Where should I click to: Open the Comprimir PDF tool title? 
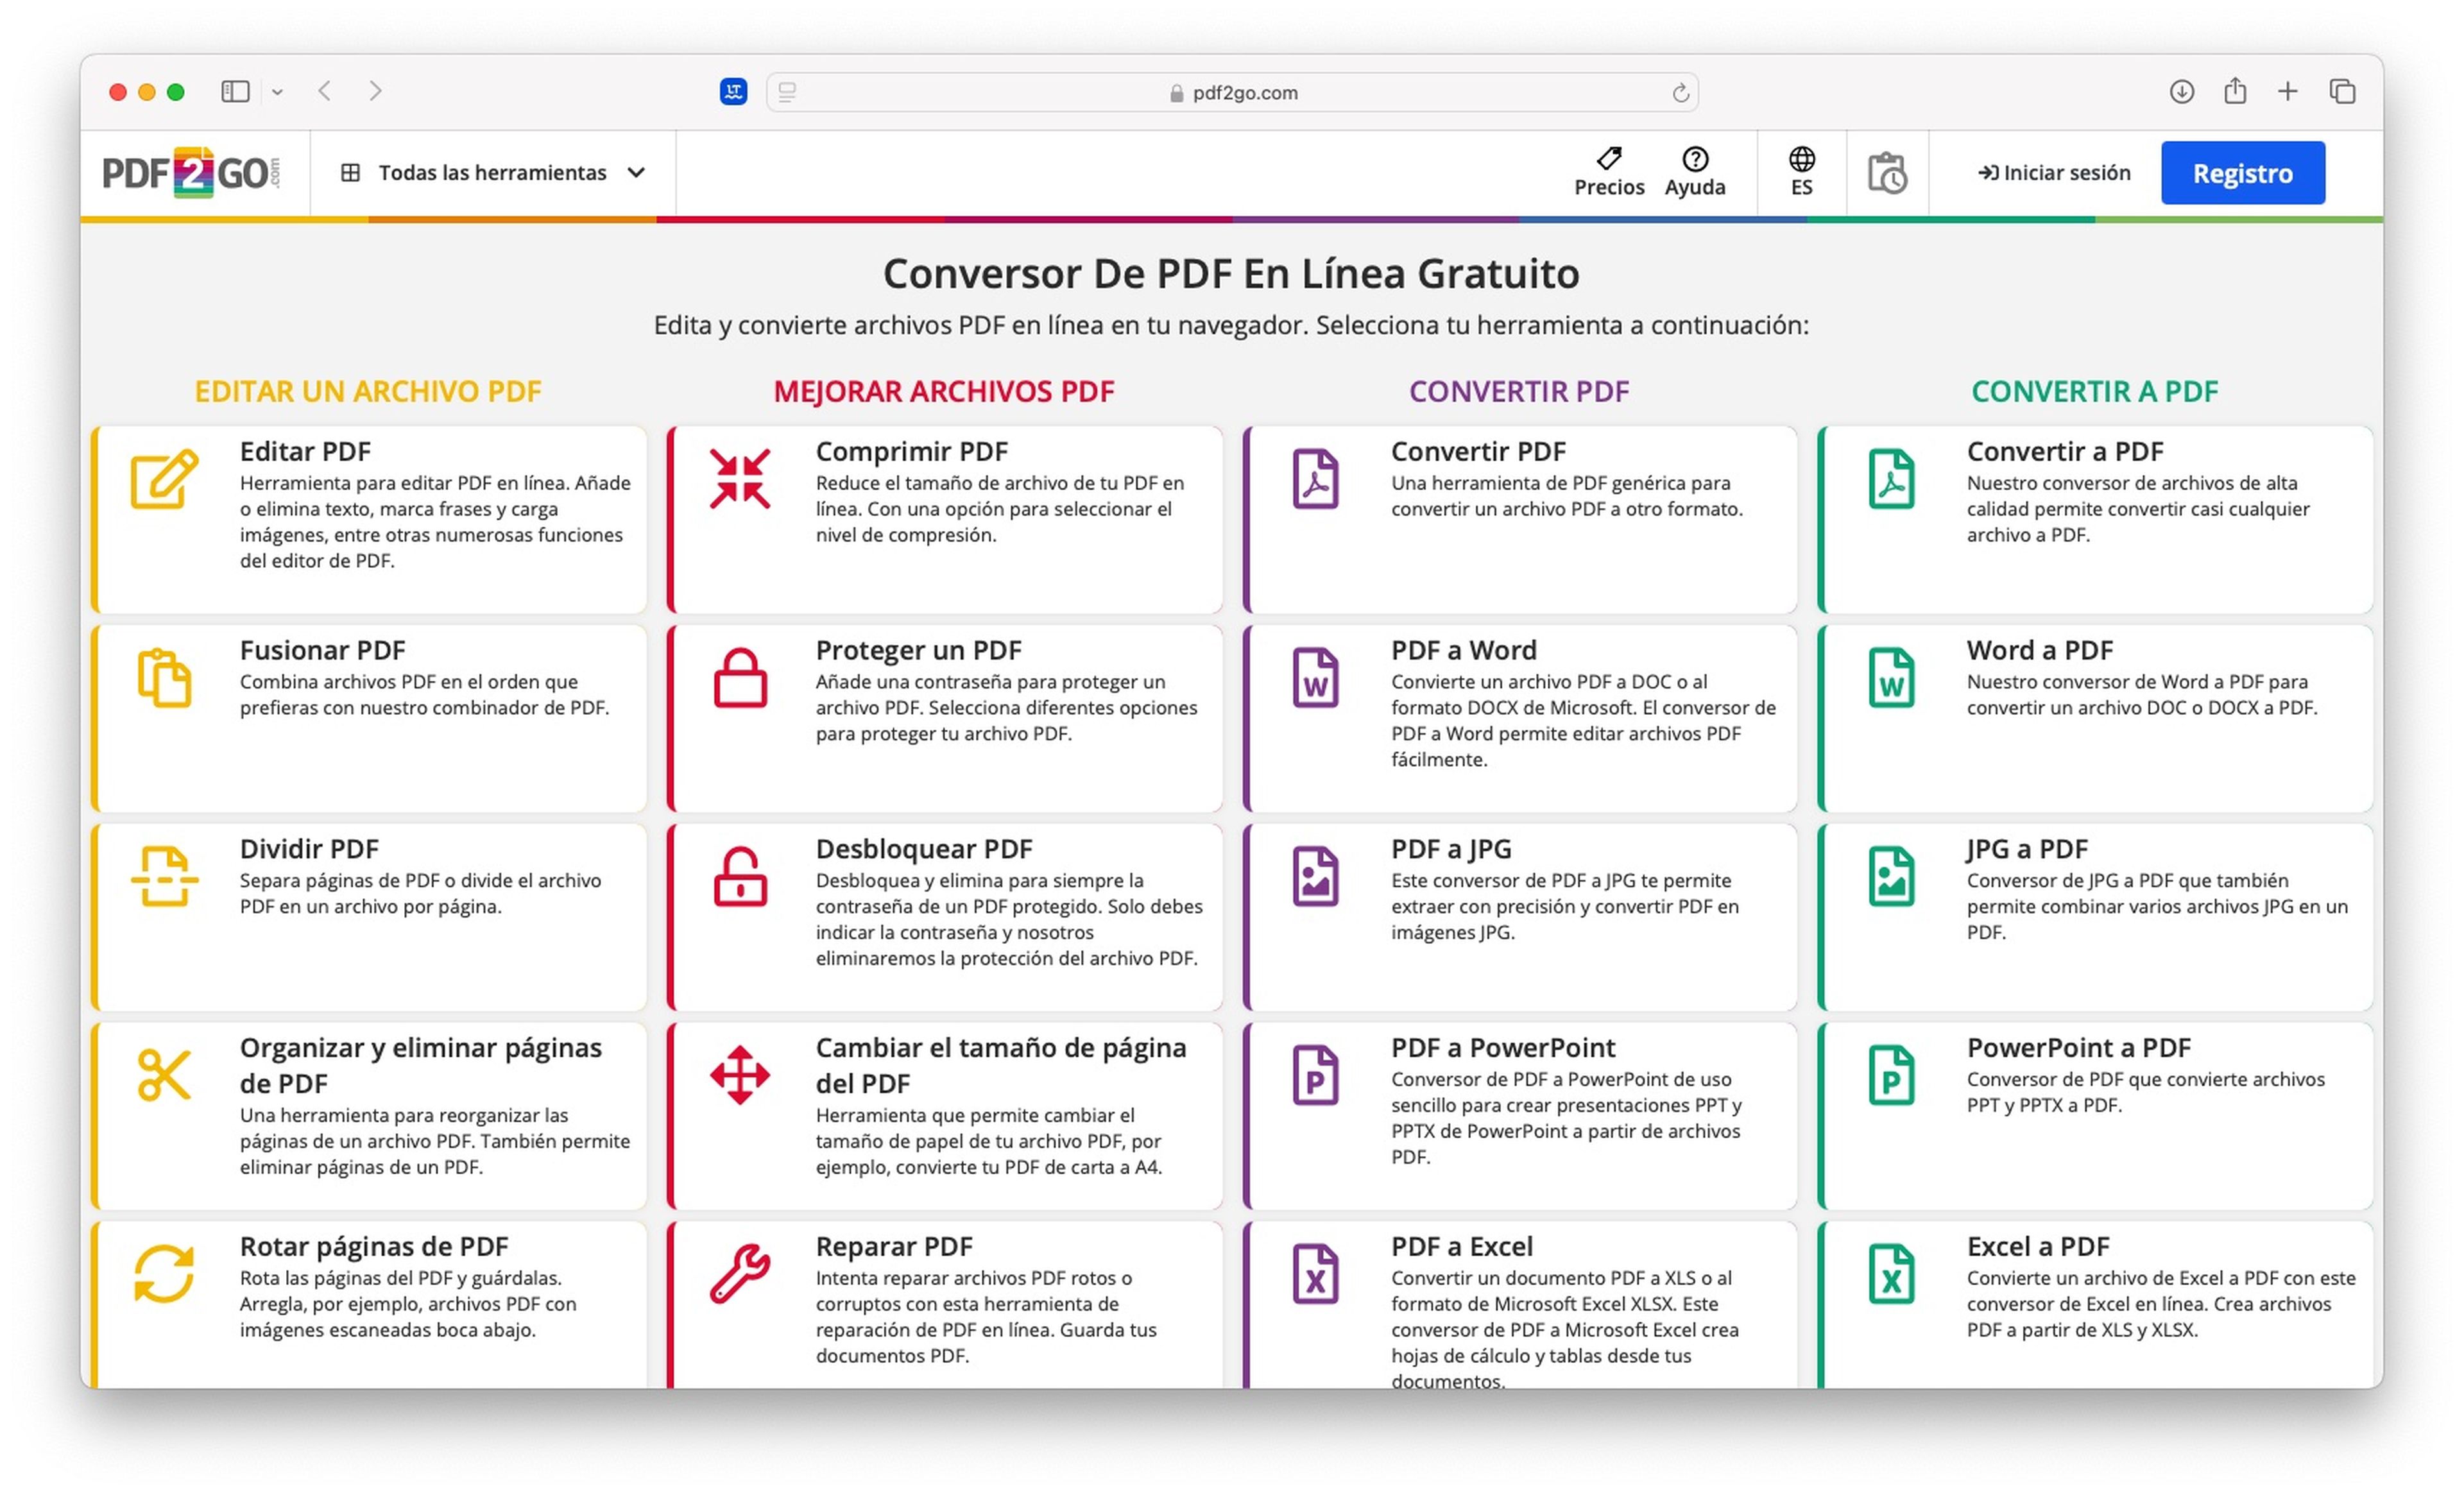tap(911, 451)
